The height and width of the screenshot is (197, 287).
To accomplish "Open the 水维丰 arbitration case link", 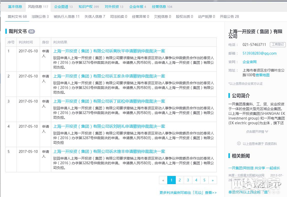I will (109, 152).
